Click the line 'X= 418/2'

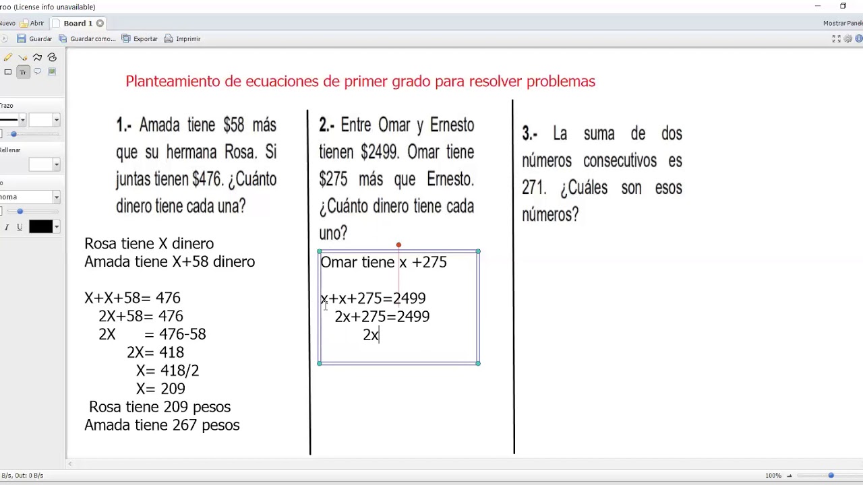167,371
